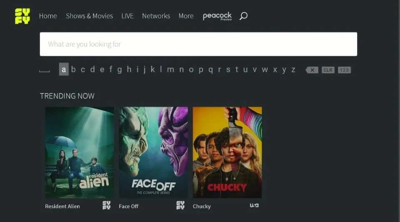Open Peacock Preview

point(217,16)
